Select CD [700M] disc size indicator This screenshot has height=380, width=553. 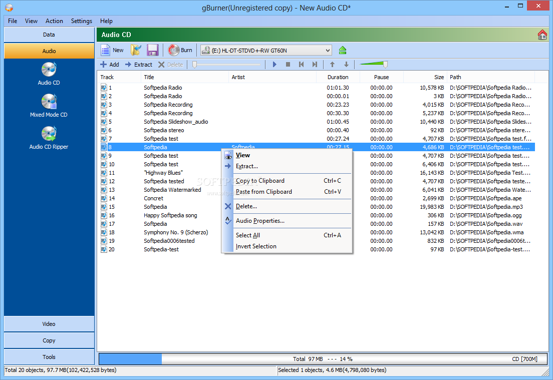pyautogui.click(x=524, y=359)
